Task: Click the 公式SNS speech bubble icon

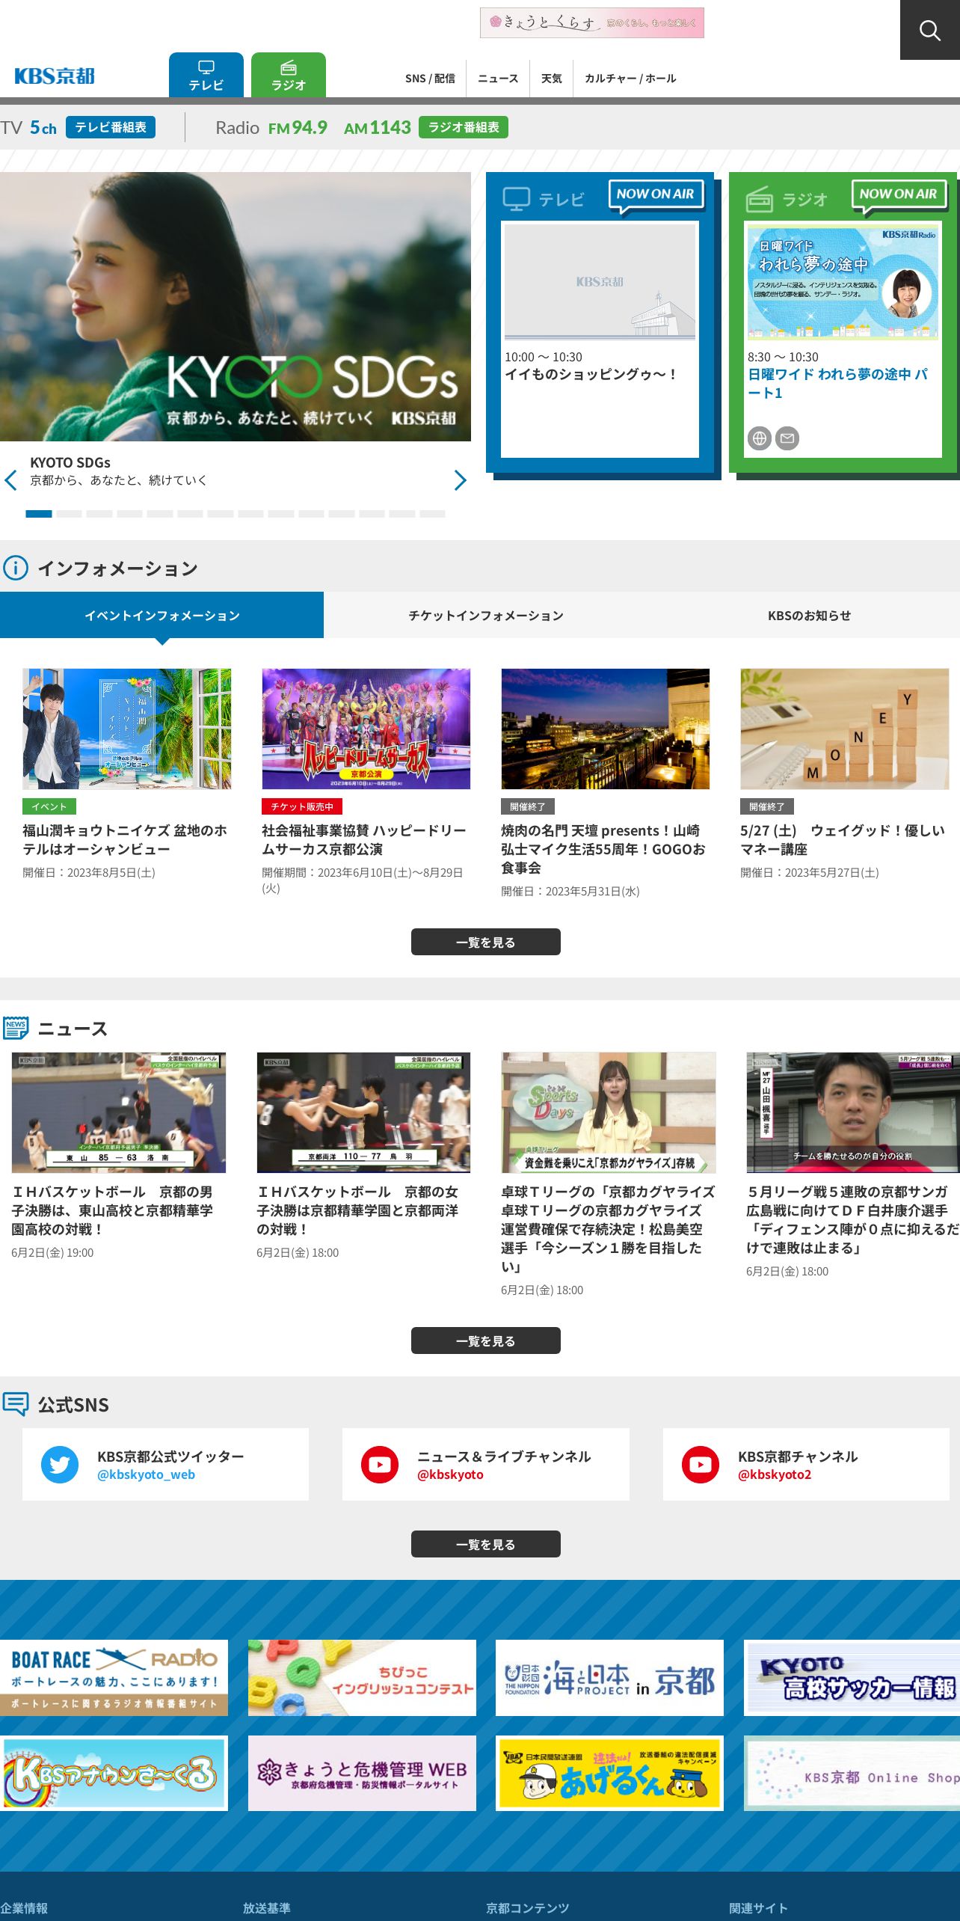Action: [x=15, y=1404]
